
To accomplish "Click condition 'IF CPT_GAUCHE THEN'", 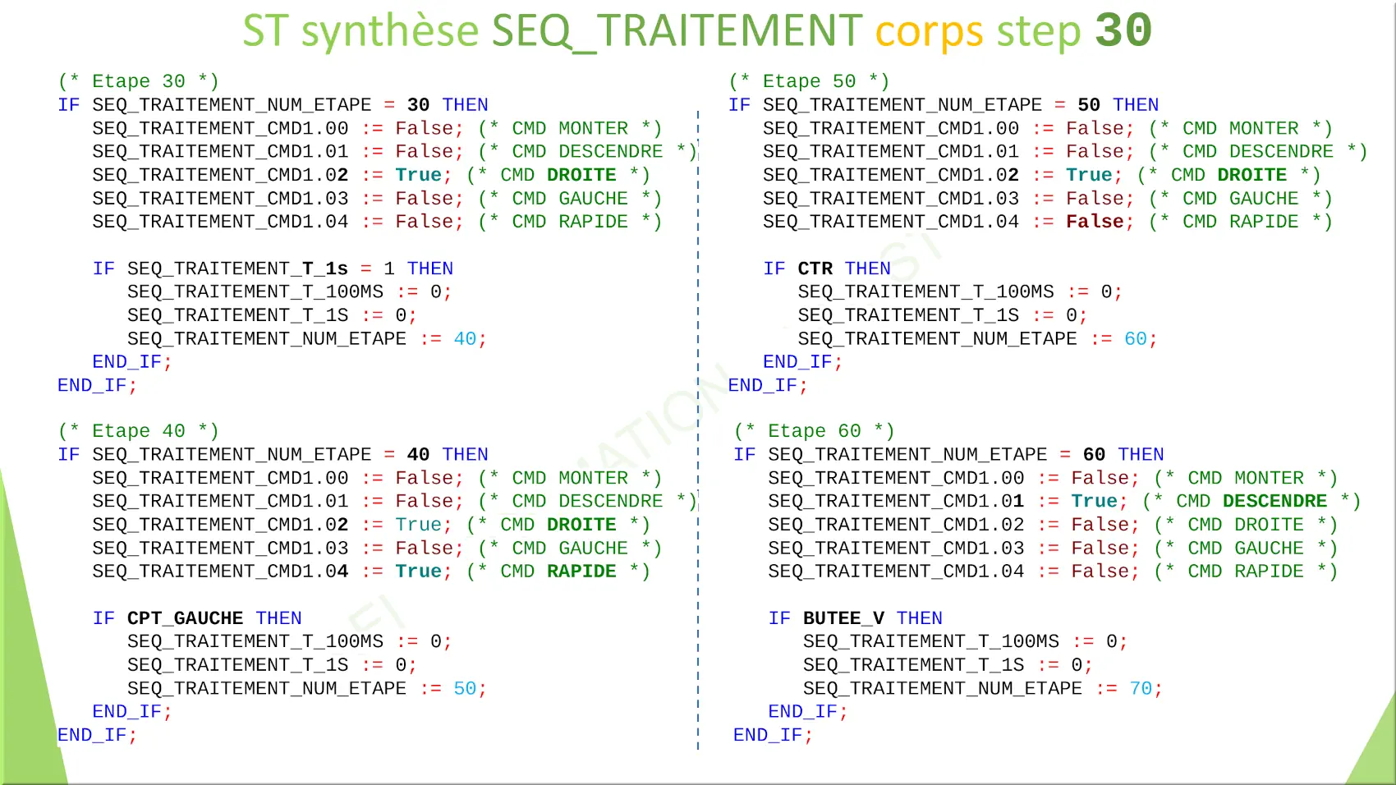I will pyautogui.click(x=197, y=618).
